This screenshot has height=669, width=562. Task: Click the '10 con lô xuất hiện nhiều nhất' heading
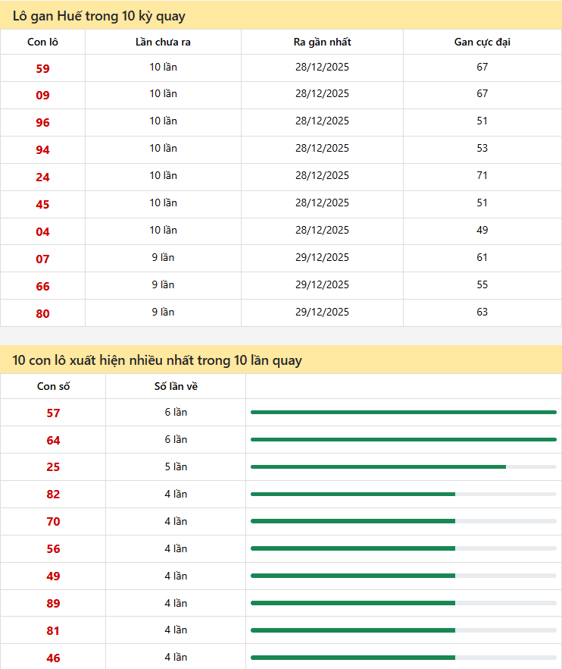point(158,360)
